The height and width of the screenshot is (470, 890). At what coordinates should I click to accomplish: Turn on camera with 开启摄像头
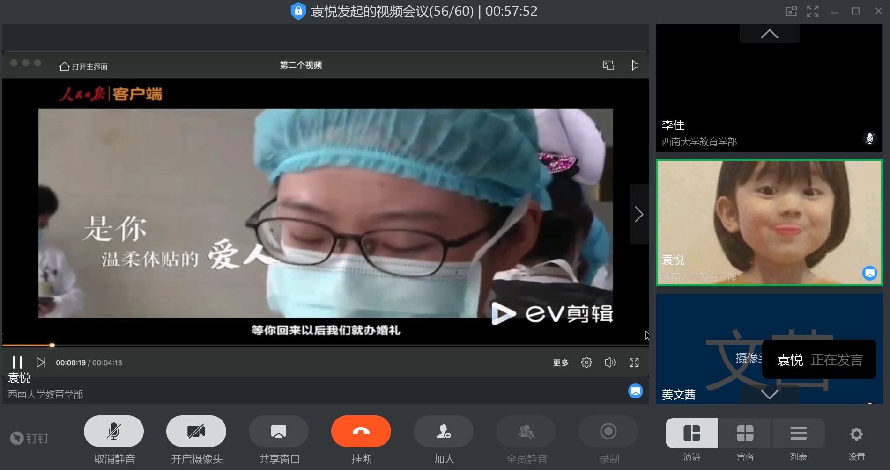click(196, 431)
